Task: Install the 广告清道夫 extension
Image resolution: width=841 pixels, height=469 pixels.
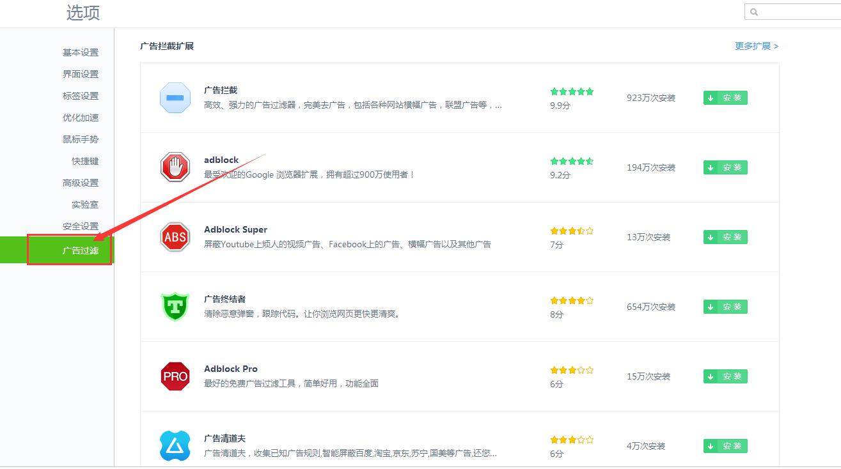Action: (725, 446)
